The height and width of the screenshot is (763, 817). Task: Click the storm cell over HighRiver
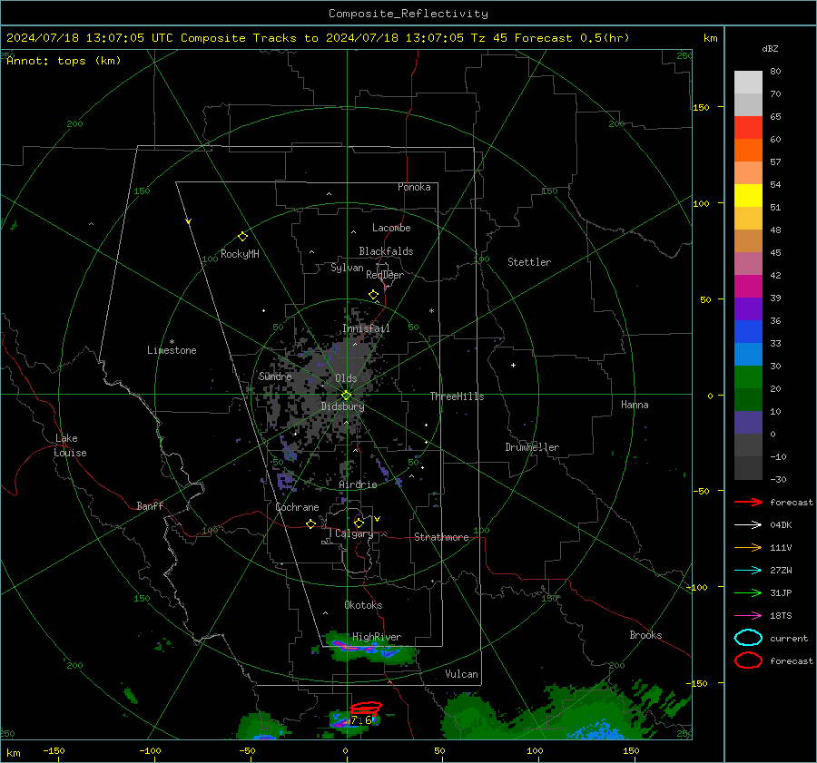point(368,648)
